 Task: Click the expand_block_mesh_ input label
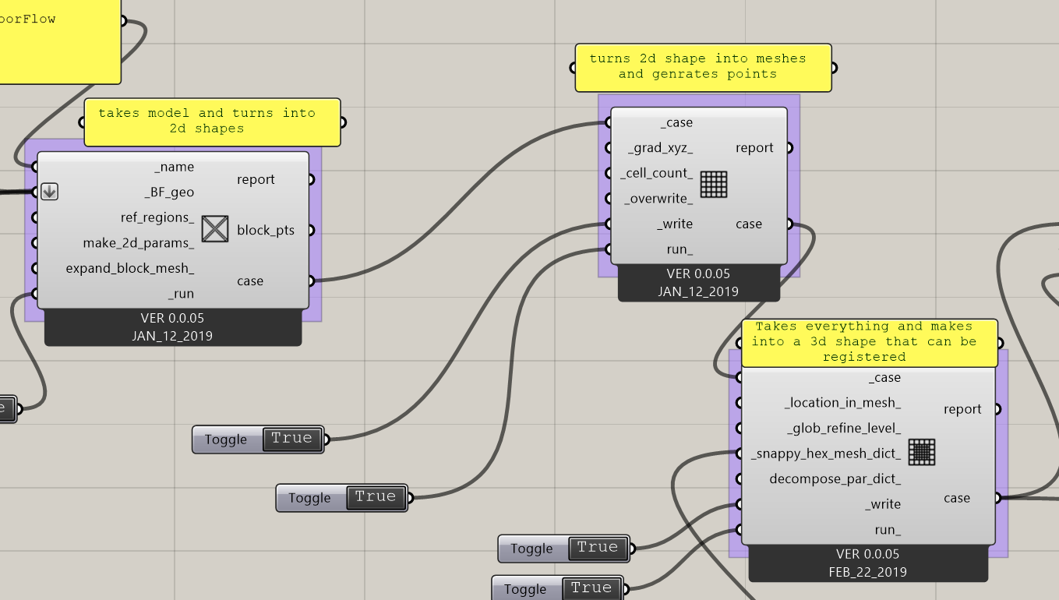click(130, 268)
